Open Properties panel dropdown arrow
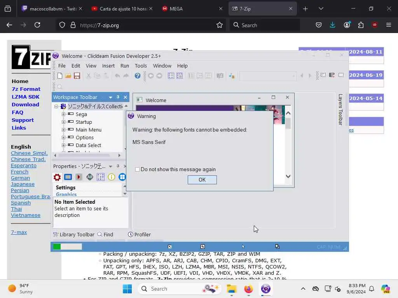Image resolution: width=398 pixels, height=298 pixels. point(110,166)
